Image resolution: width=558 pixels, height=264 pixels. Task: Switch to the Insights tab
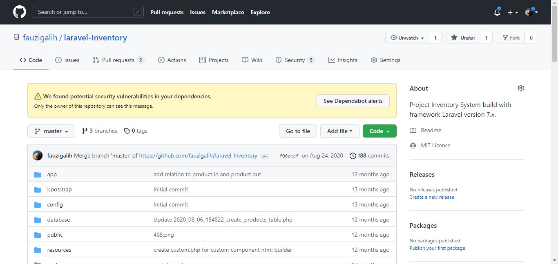click(x=343, y=60)
